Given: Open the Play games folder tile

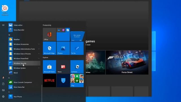Looking at the screenshot, I should [x=77, y=80].
